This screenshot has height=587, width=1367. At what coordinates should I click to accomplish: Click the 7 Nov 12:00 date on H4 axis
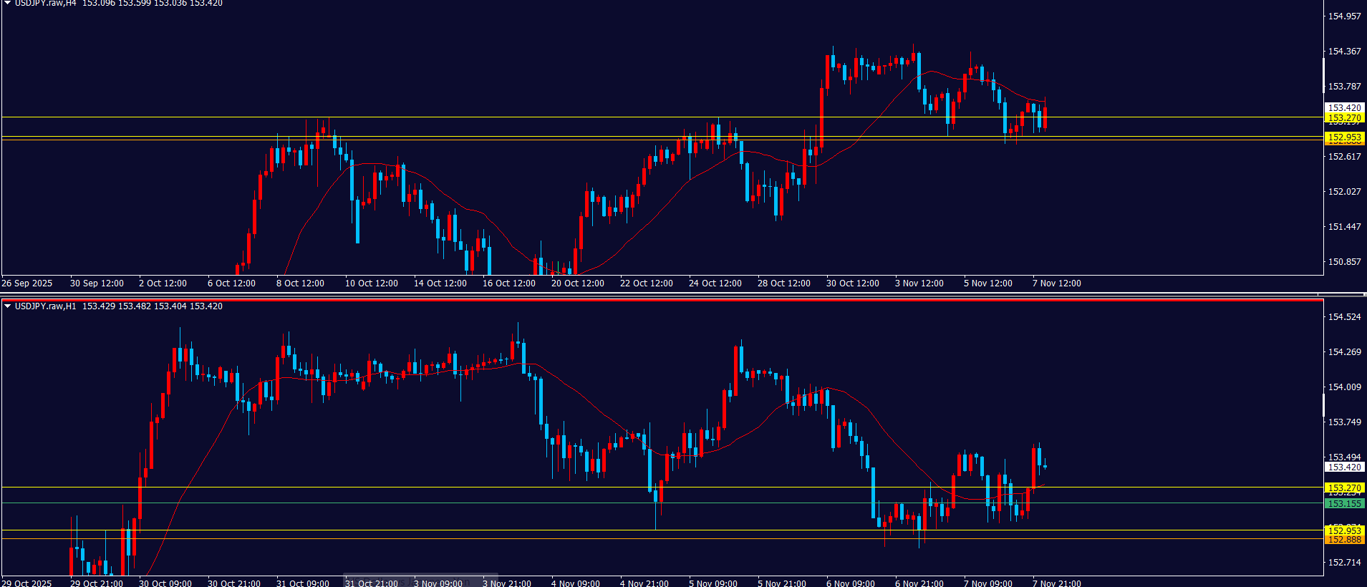[x=1056, y=283]
